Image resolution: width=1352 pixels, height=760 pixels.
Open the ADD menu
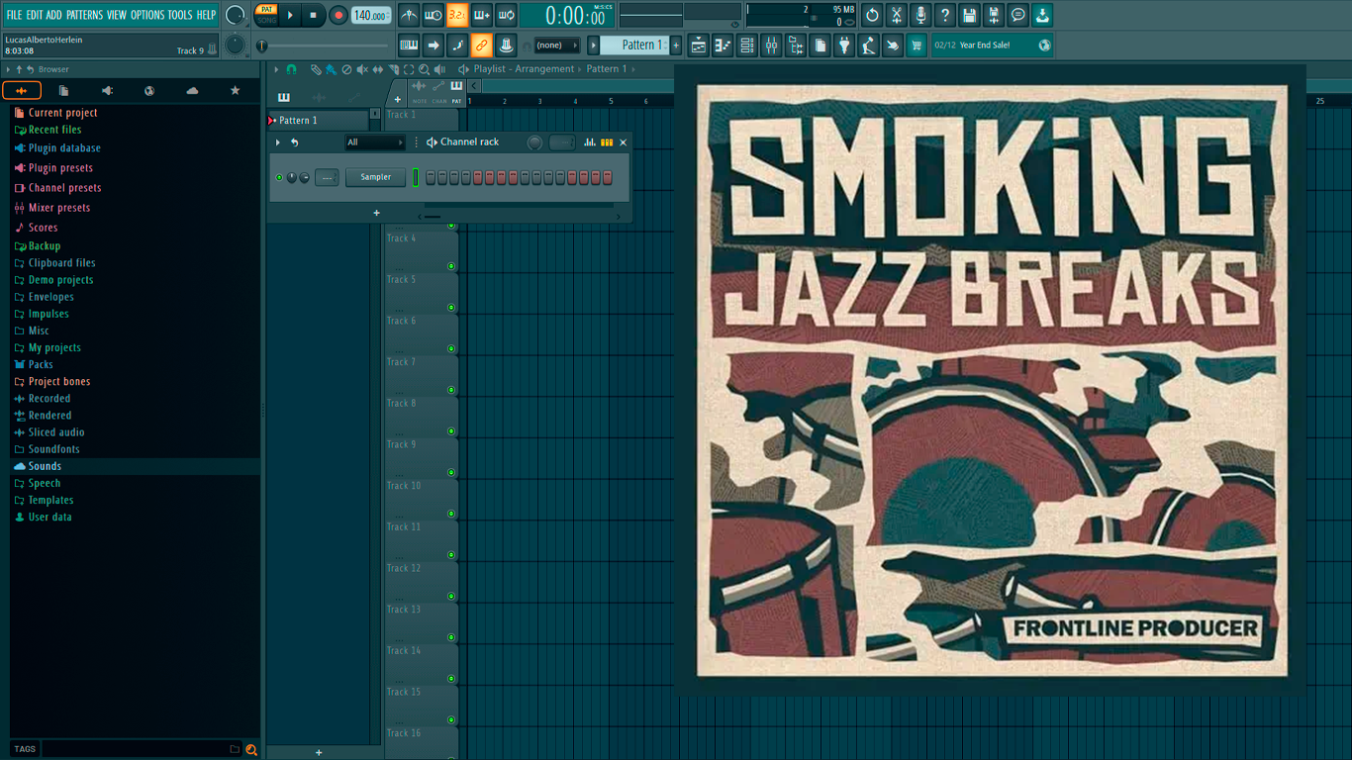pyautogui.click(x=54, y=15)
